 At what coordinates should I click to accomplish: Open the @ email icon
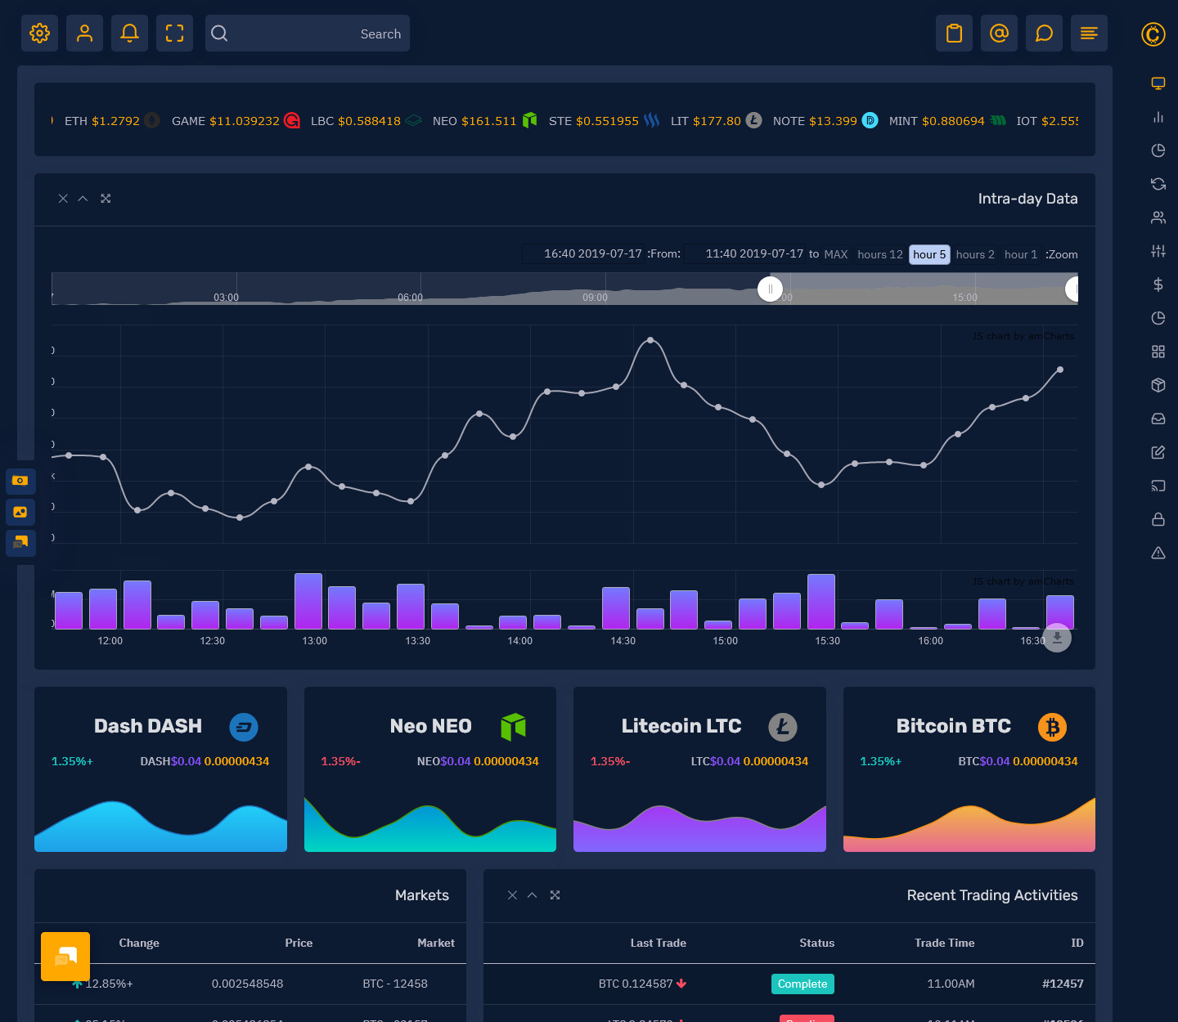(999, 34)
